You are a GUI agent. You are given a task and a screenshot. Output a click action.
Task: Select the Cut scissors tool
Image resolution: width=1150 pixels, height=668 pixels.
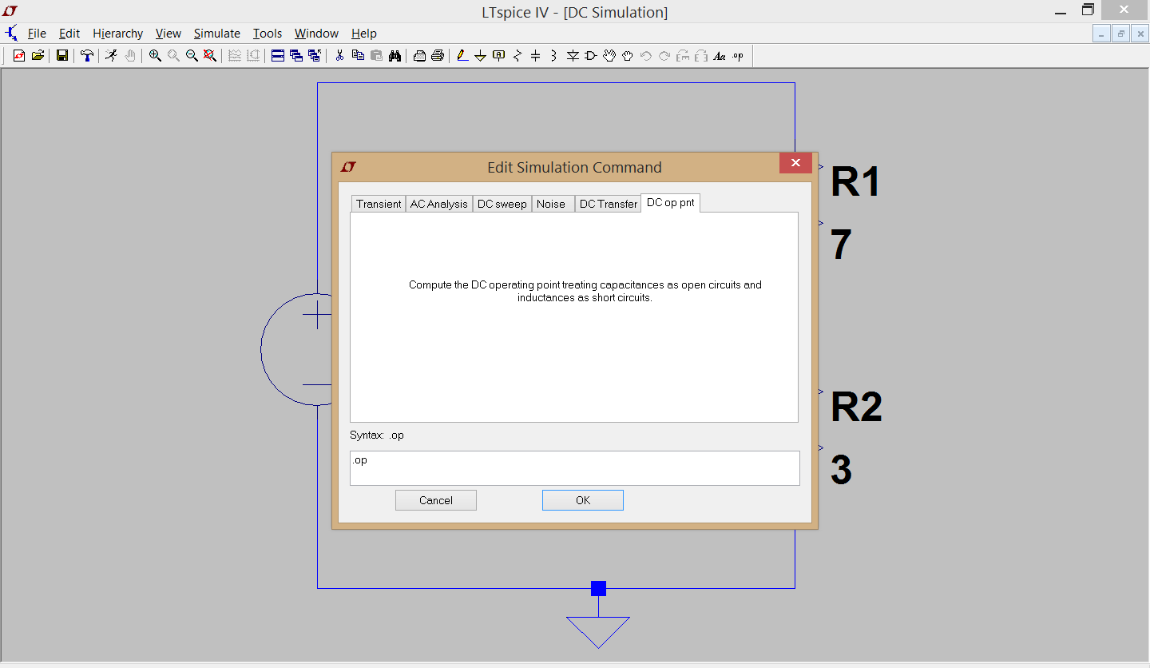click(339, 56)
